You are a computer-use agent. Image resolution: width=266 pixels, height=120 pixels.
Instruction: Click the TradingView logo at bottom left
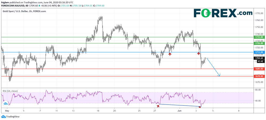point(10,117)
